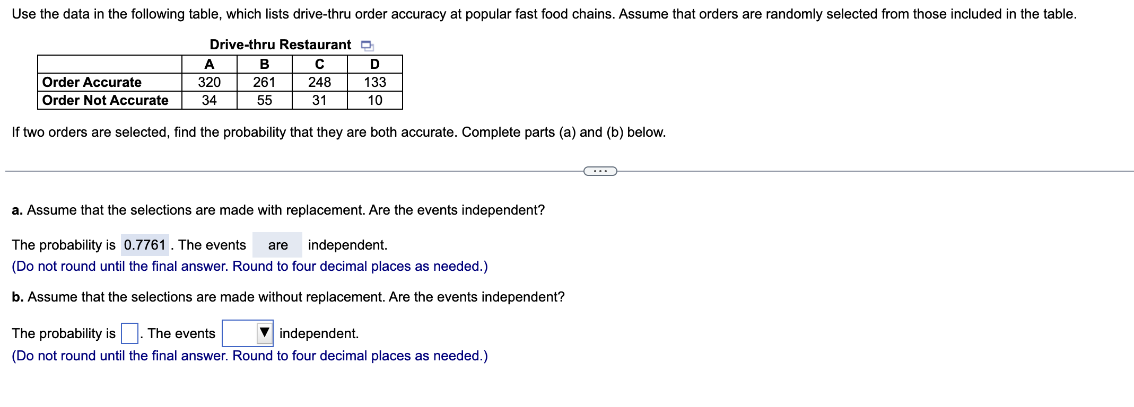Screen dimensions: 1134x407
Task: Click the 'Order Accurate' row label
Action: click(92, 82)
